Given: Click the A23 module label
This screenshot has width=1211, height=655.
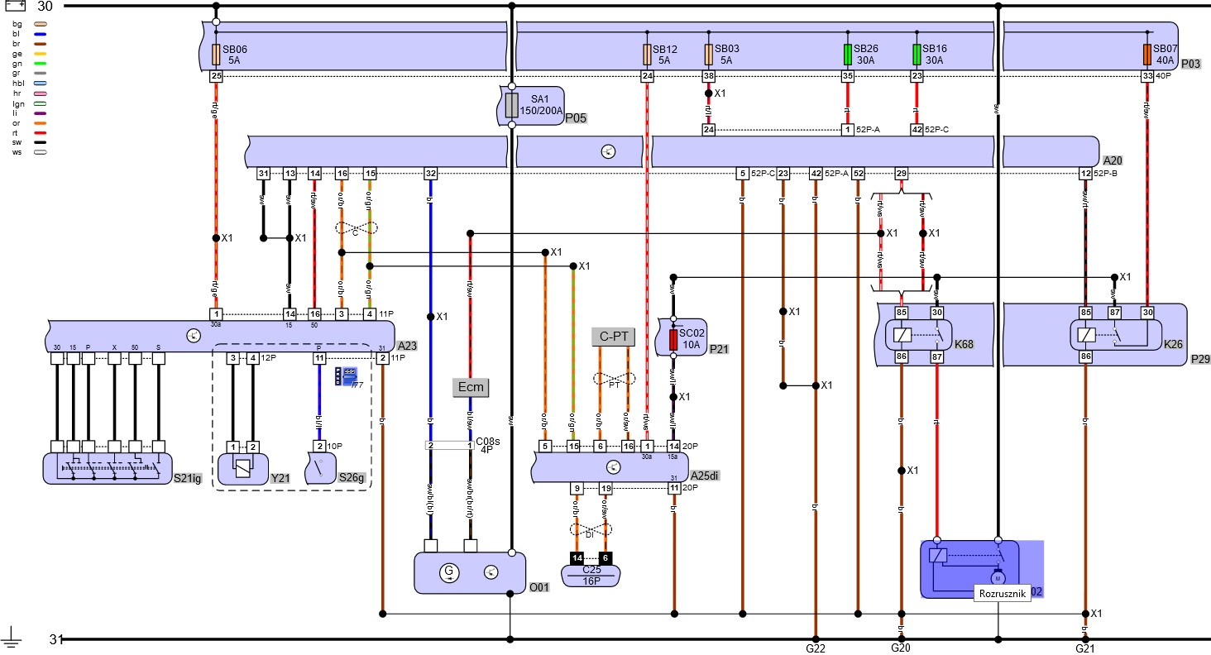Looking at the screenshot, I should (x=405, y=347).
